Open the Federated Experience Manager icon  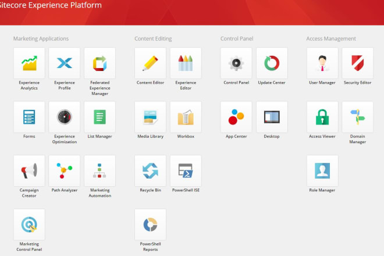pyautogui.click(x=99, y=63)
